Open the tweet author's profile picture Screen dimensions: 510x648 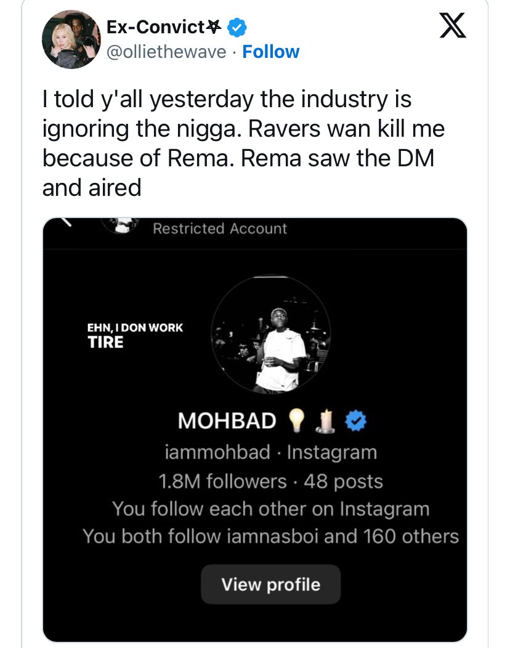71,39
